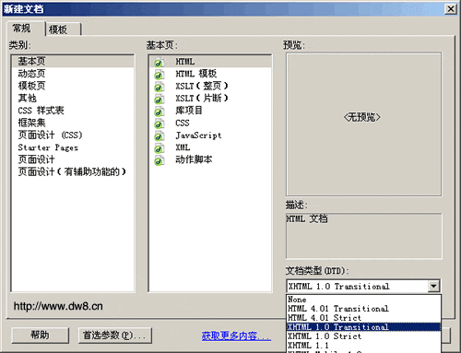This screenshot has width=461, height=353.
Task: Choose the CSS file icon
Action: pos(159,124)
